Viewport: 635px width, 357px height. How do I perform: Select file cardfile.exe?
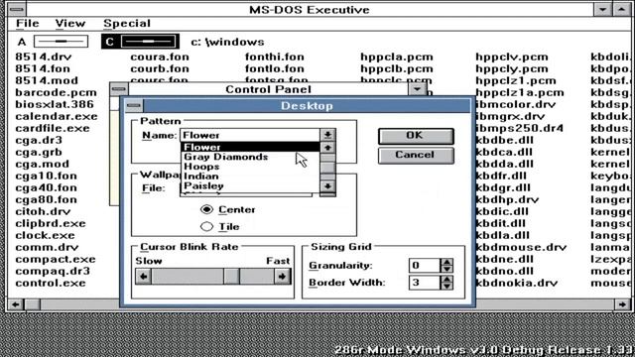pyautogui.click(x=53, y=128)
